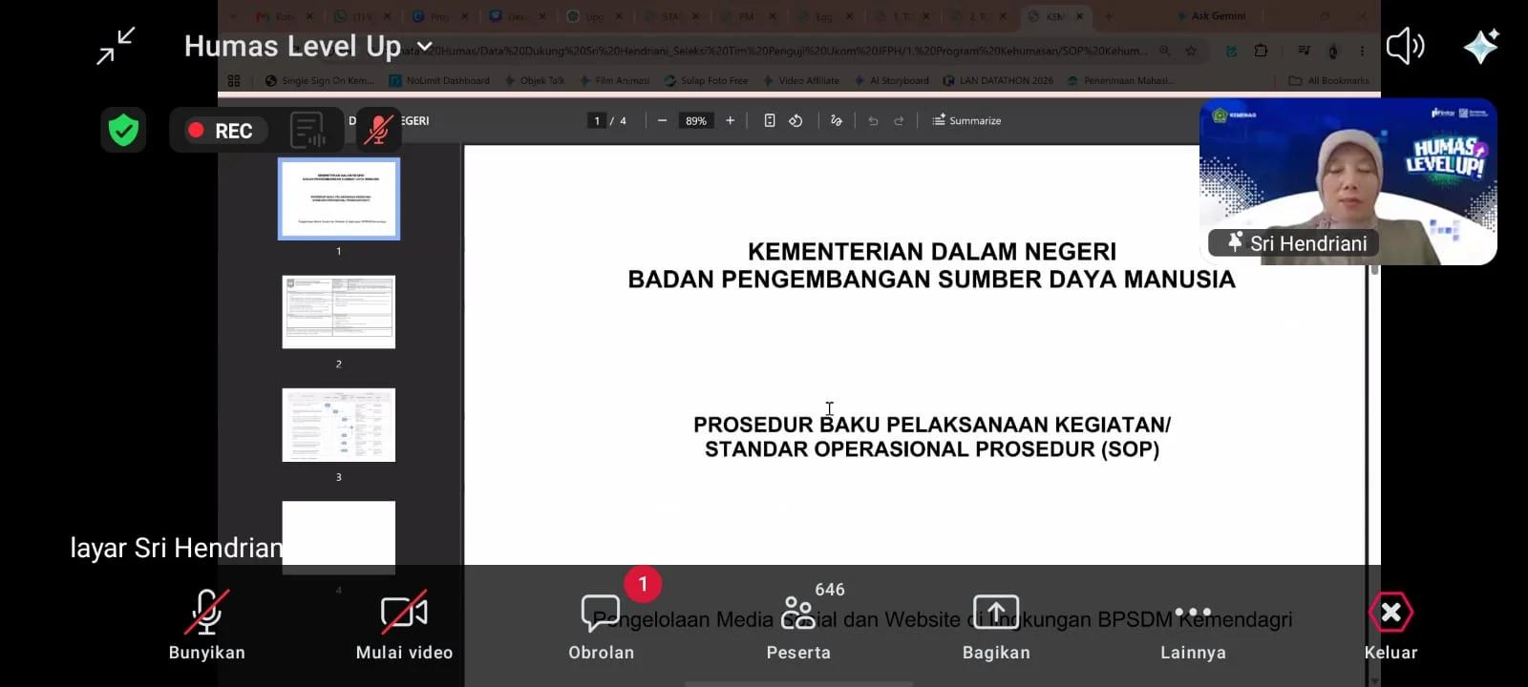Leave meeting with the Keluar button
1528x687 pixels.
pos(1390,626)
